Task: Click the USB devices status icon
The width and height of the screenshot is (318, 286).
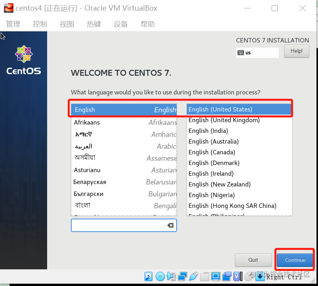Action: 194,276
